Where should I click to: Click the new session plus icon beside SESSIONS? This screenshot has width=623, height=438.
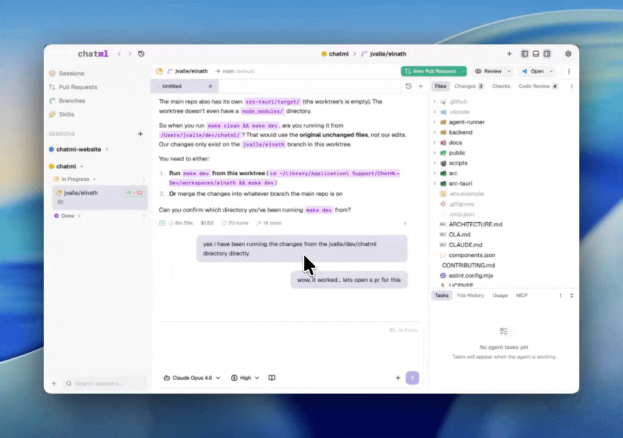(141, 134)
